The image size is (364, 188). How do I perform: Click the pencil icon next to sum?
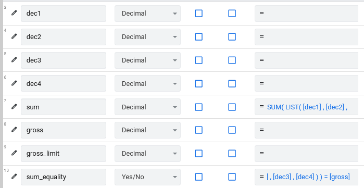tap(14, 107)
